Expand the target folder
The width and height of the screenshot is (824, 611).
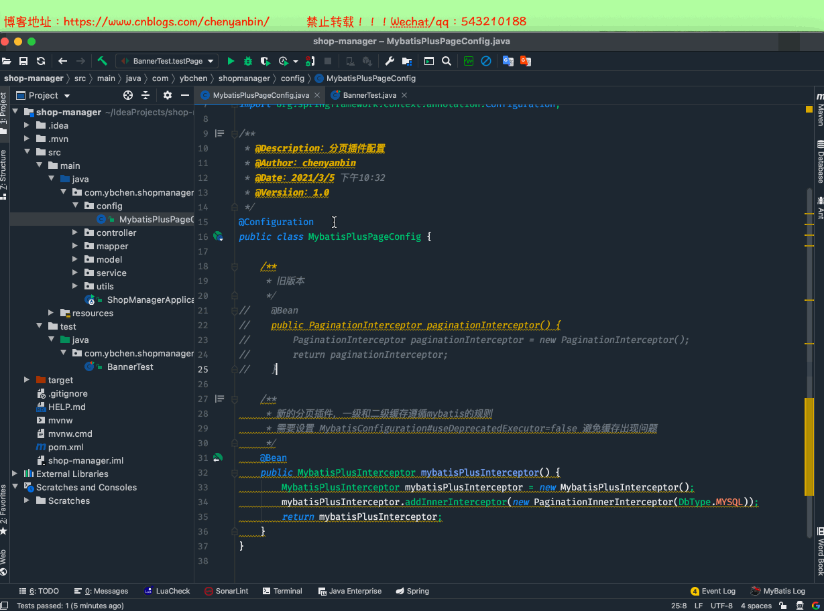[27, 380]
